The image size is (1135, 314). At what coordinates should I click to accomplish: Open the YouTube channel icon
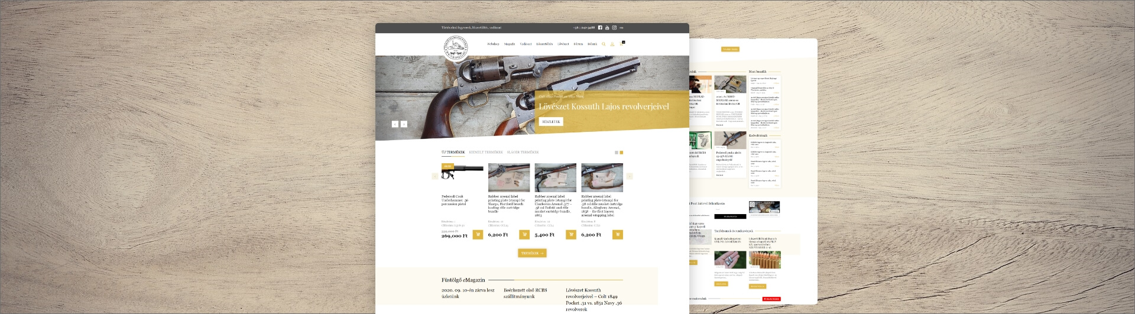607,28
